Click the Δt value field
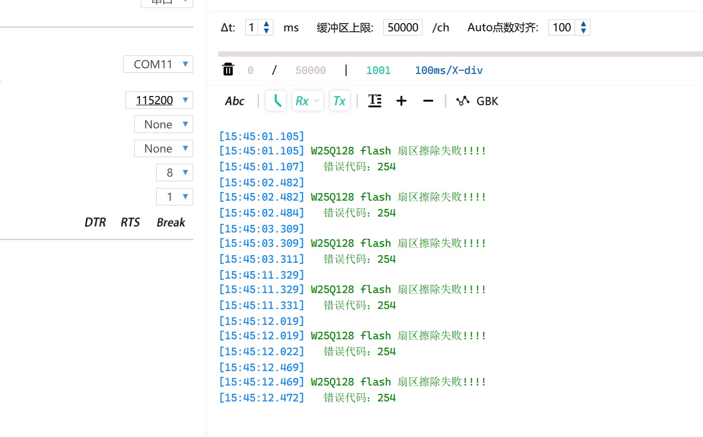The image size is (703, 437). pyautogui.click(x=252, y=27)
